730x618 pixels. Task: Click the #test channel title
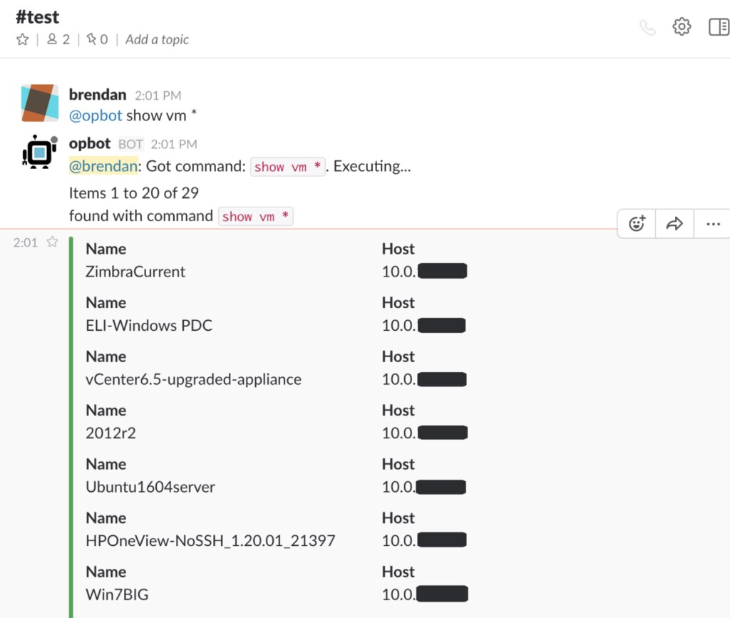tap(38, 16)
